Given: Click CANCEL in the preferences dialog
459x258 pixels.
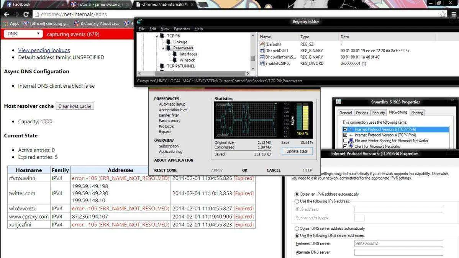Looking at the screenshot, I should point(274,170).
